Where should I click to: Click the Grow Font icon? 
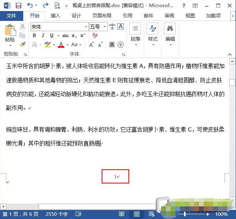(x=91, y=45)
